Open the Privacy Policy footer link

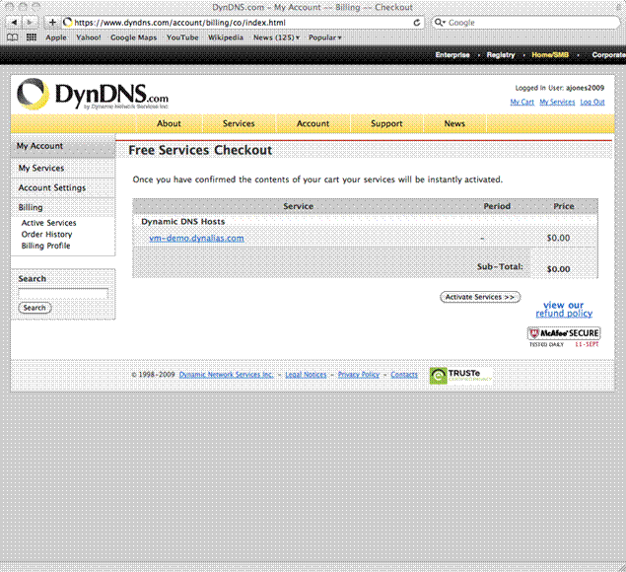[359, 375]
